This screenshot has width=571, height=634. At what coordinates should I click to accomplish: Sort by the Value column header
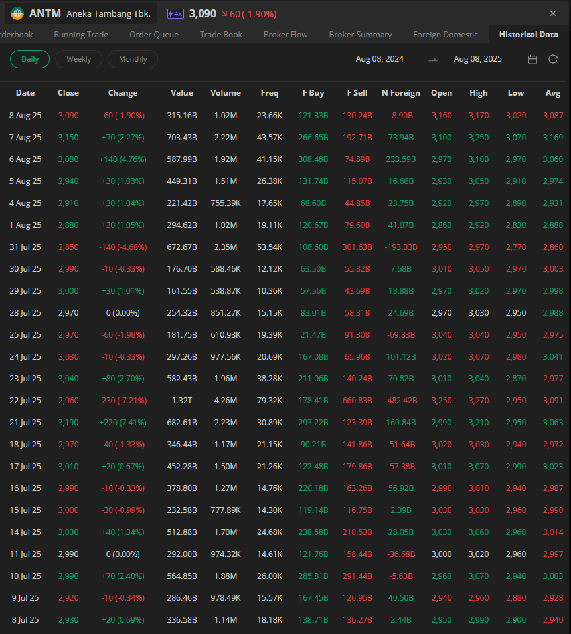click(182, 93)
